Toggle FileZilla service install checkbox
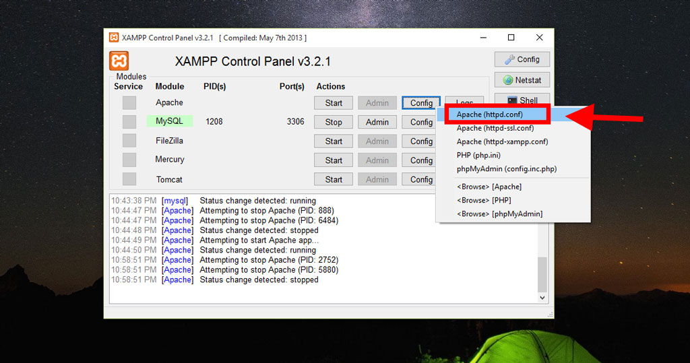This screenshot has width=690, height=363. point(129,141)
